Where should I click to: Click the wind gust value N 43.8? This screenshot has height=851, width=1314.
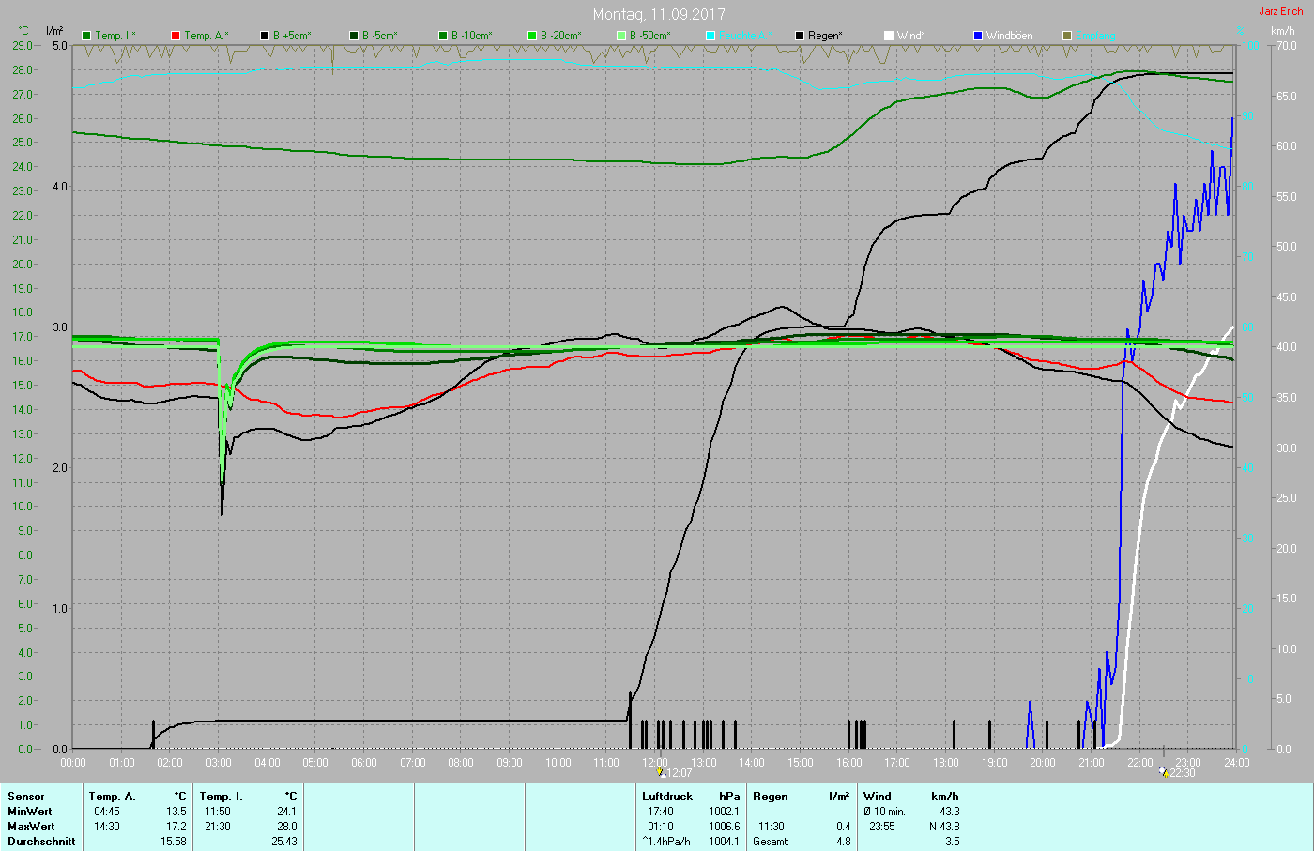coord(944,827)
